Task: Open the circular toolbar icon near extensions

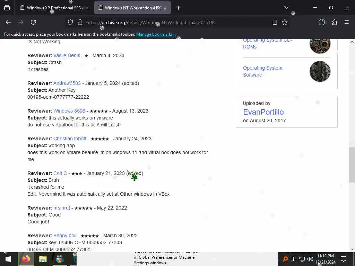Action: 322,22
